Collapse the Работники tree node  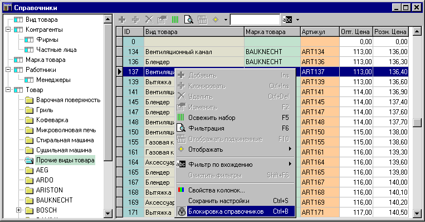coord(8,70)
